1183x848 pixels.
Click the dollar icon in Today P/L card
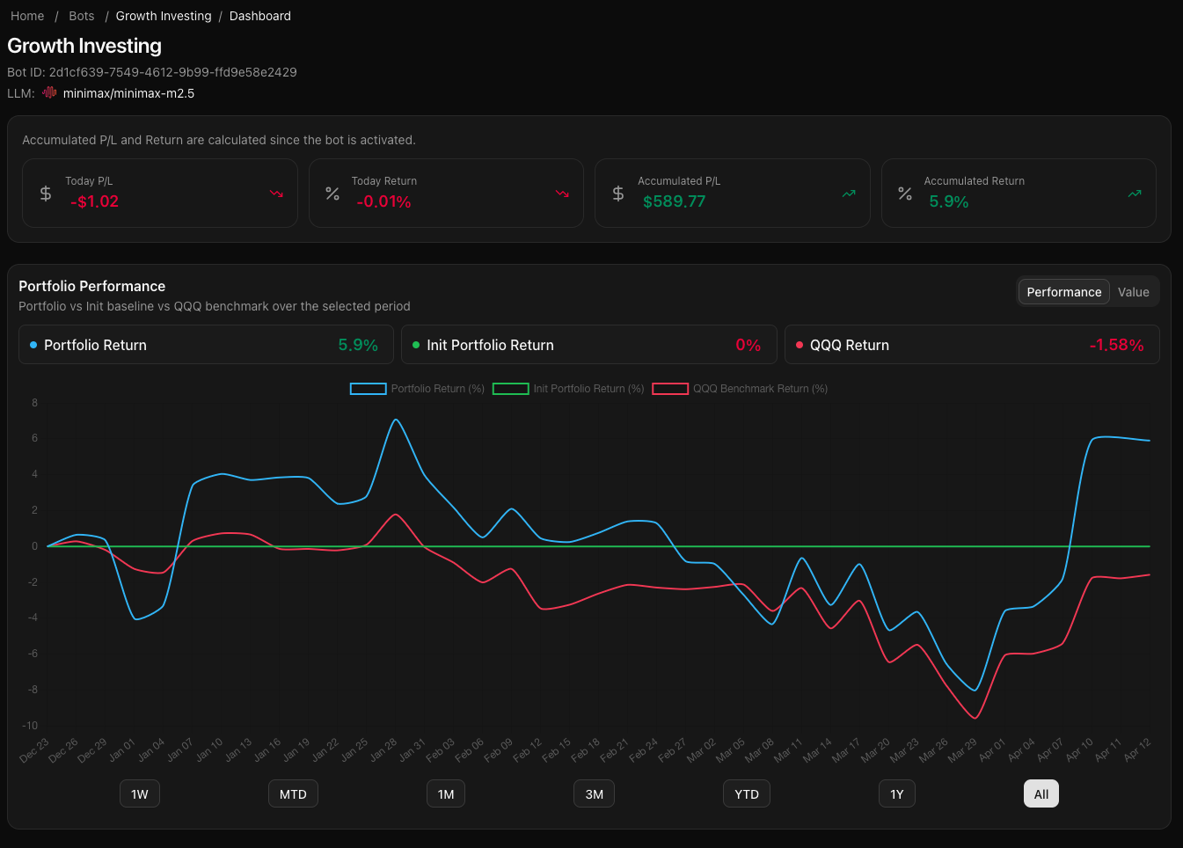pos(46,194)
